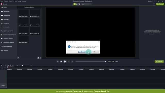Click the blue question icon in dialog
Image resolution: width=165 pixels, height=93 pixels.
click(x=69, y=47)
